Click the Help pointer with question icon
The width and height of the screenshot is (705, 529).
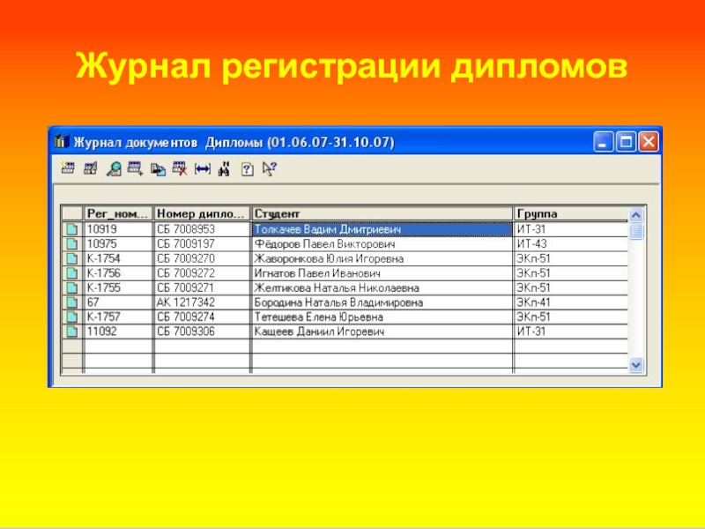[x=270, y=169]
